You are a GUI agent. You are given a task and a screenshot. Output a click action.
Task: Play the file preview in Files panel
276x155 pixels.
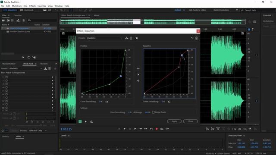tap(23, 57)
